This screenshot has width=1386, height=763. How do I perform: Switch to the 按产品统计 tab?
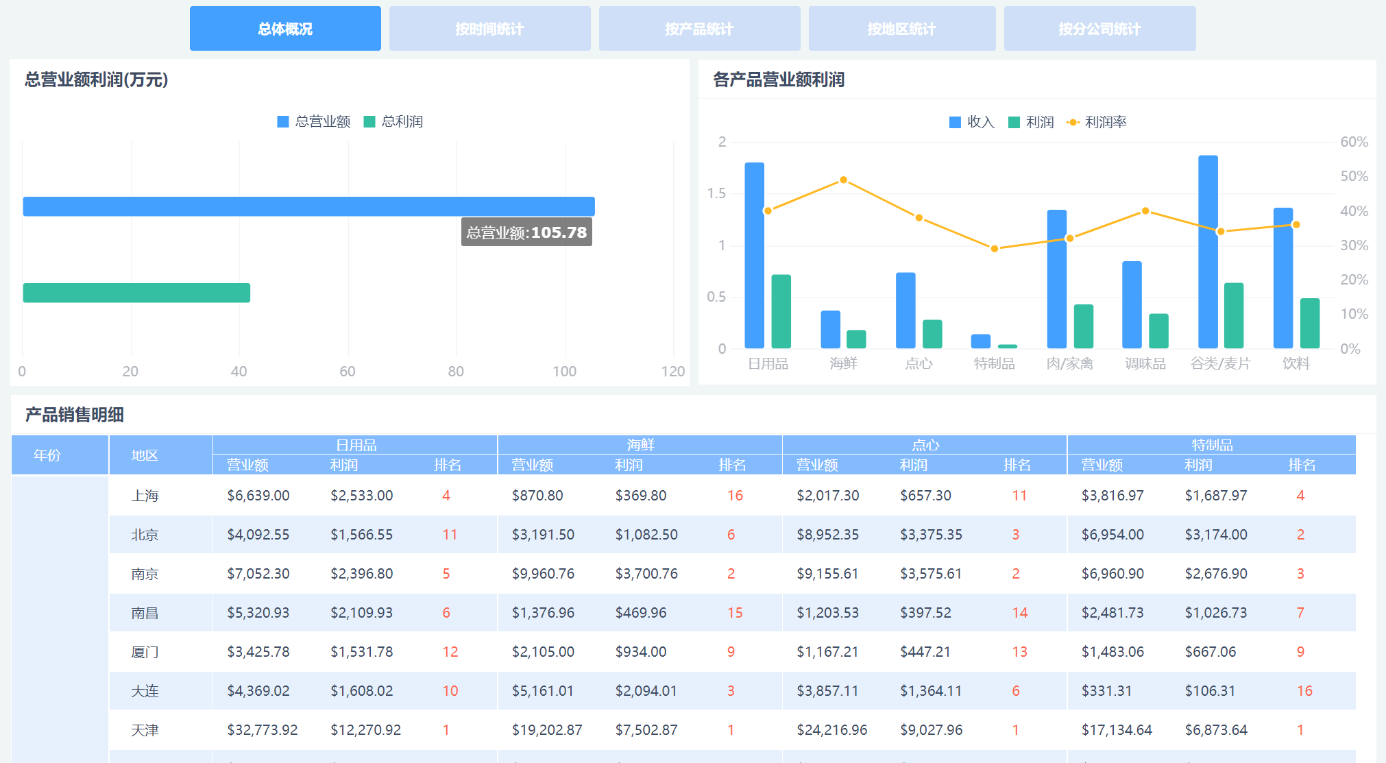[x=699, y=29]
